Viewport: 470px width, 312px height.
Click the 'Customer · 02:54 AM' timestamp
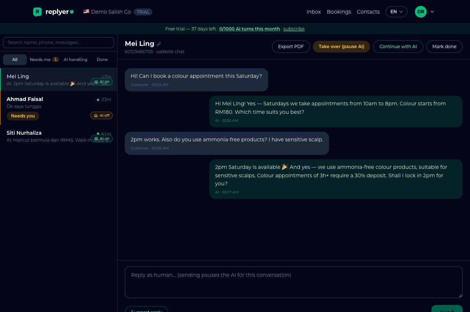click(x=149, y=85)
